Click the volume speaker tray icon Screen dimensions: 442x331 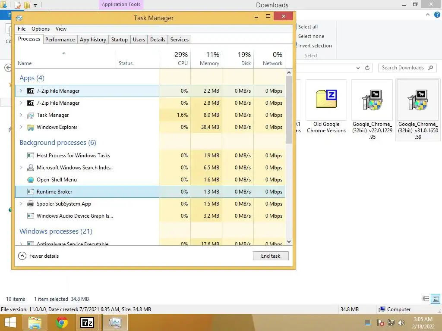[x=401, y=323]
